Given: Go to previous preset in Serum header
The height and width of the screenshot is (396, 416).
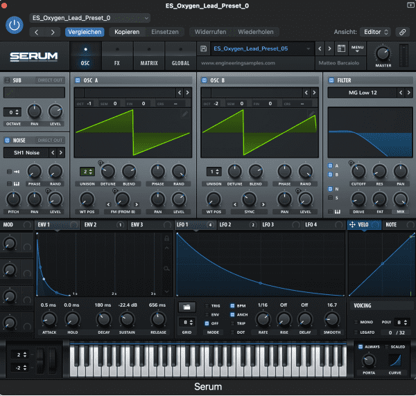Looking at the screenshot, I should pyautogui.click(x=320, y=48).
